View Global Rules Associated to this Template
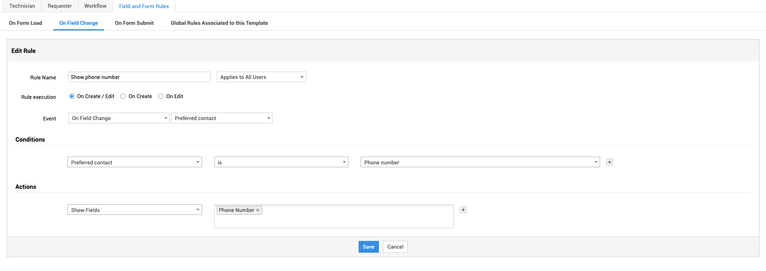The height and width of the screenshot is (271, 766). [x=219, y=23]
